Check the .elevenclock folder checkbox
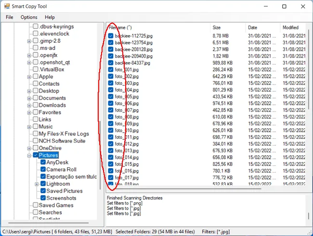Screen dimensions: 313x236 click(x=35, y=34)
